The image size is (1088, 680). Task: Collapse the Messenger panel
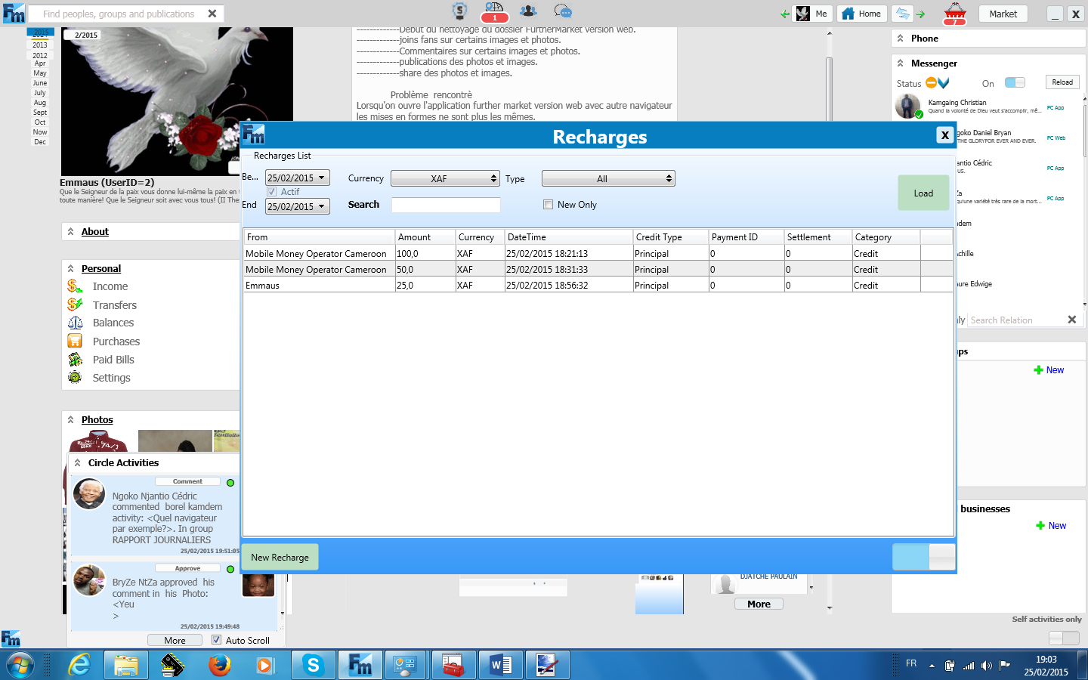900,63
